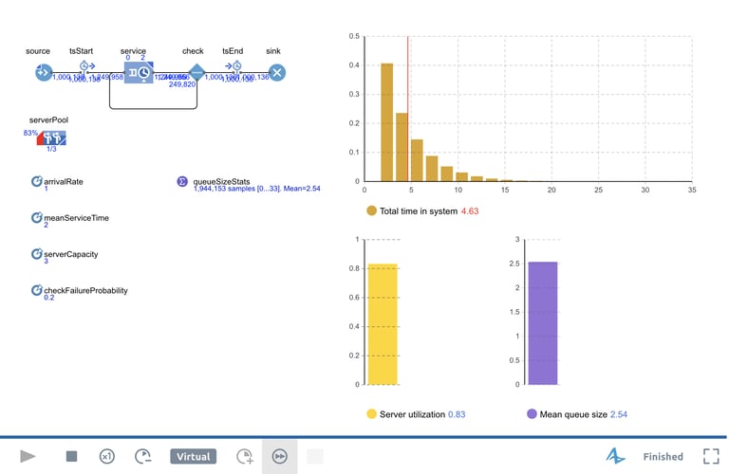Image resolution: width=729 pixels, height=474 pixels.
Task: Inspect the queueSizeStats statistics icon
Action: tap(182, 180)
